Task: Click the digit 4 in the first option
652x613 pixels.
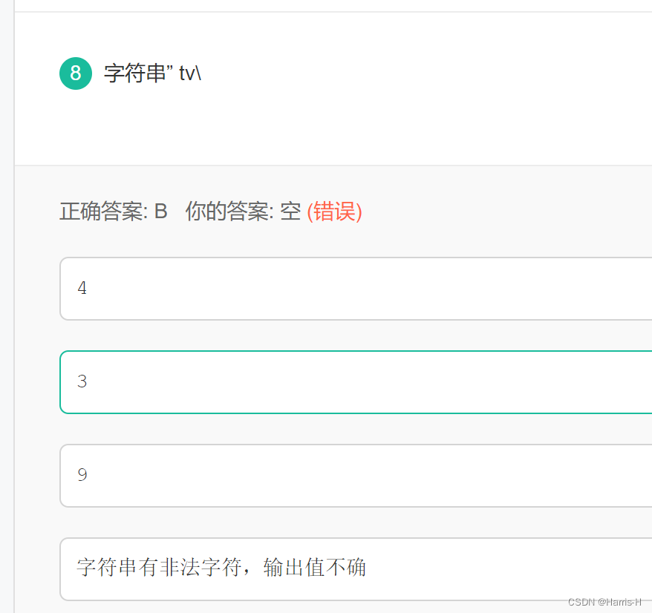Action: pos(82,289)
